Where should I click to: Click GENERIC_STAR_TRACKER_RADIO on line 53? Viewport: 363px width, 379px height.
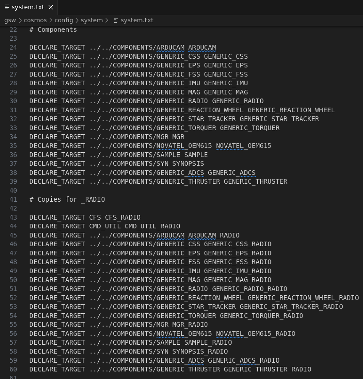point(291,307)
